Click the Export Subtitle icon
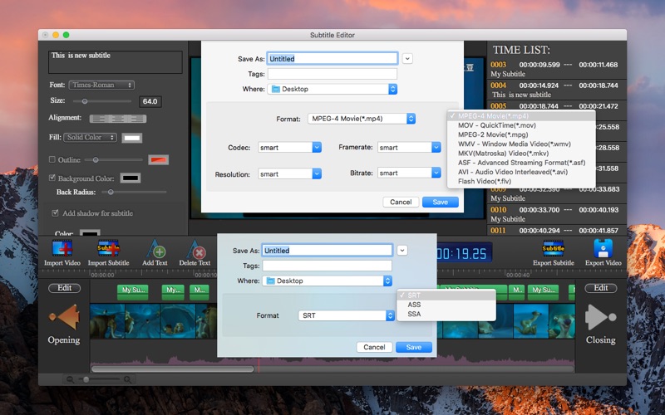 tap(554, 248)
